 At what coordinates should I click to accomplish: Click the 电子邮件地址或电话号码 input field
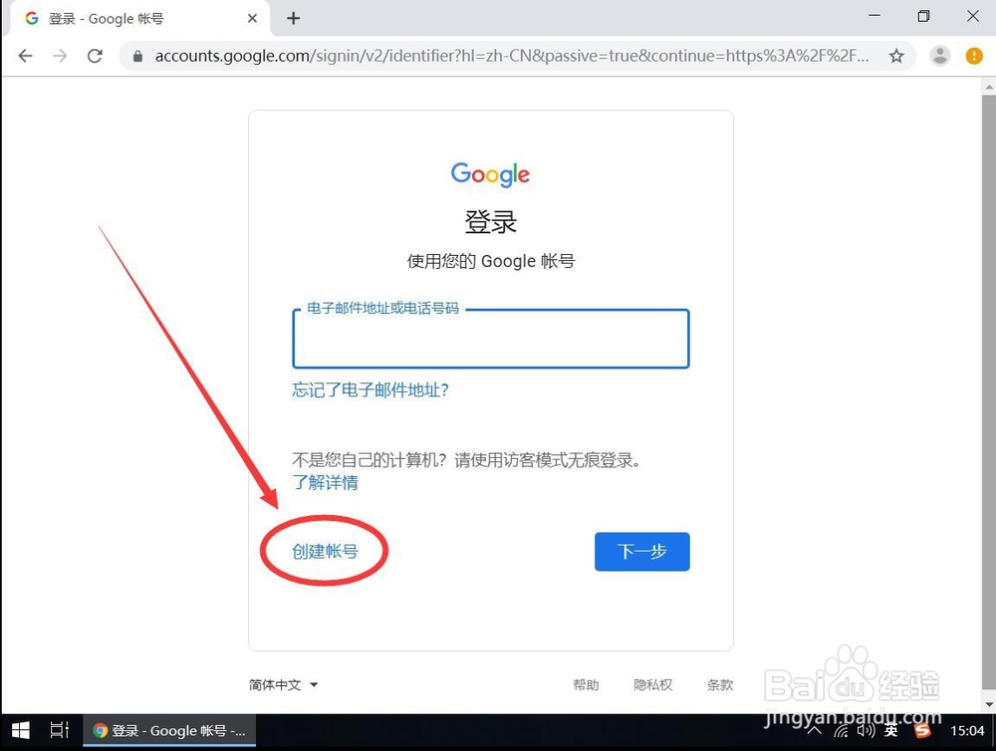coord(491,339)
